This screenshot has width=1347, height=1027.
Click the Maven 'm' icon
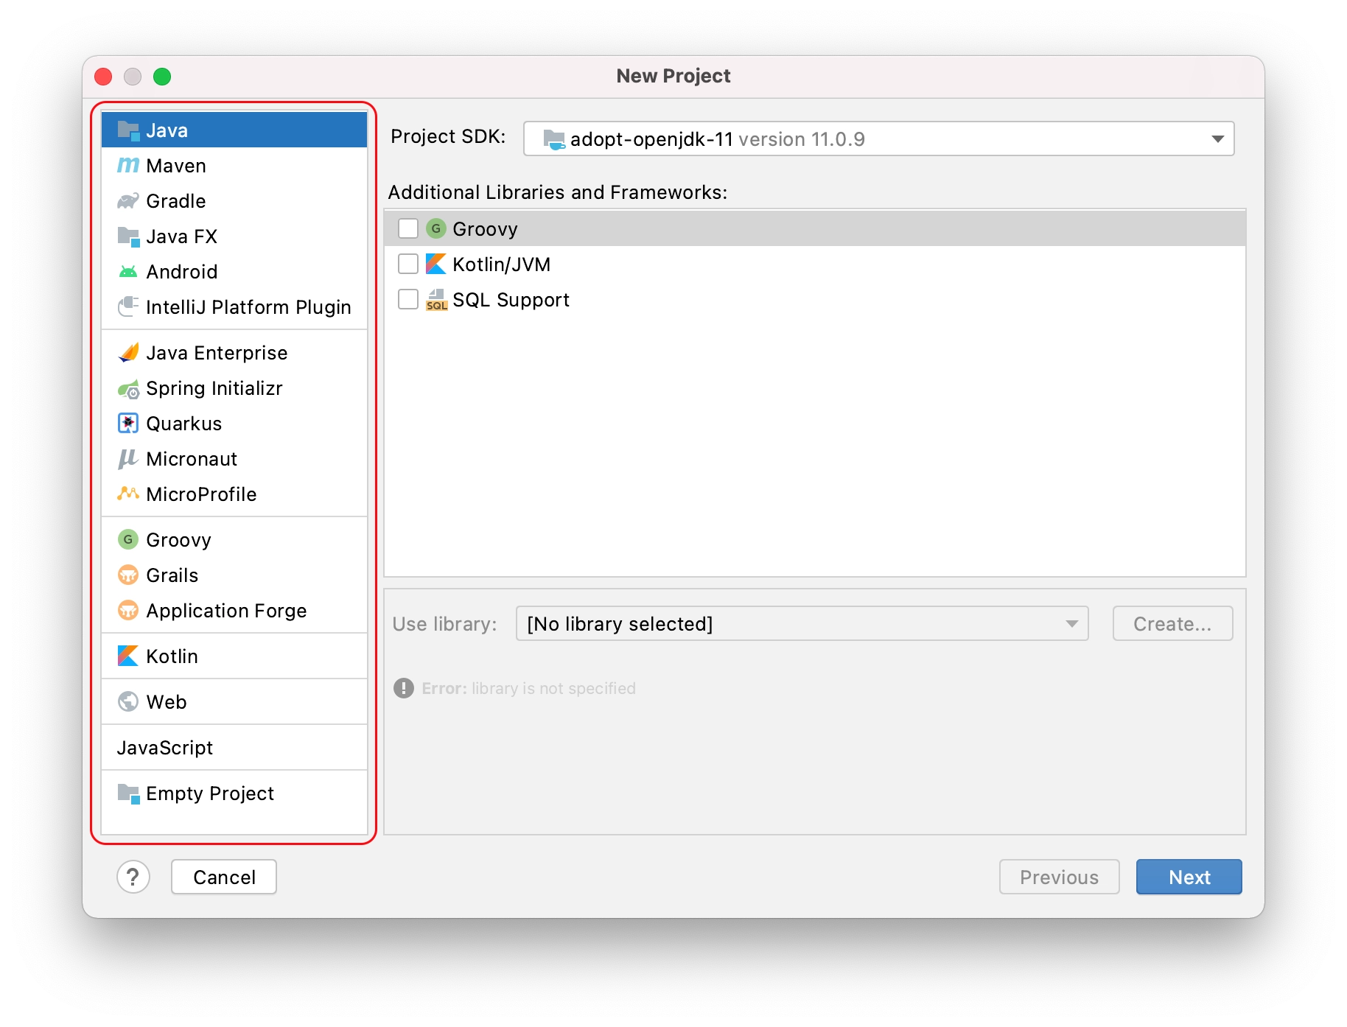click(x=128, y=166)
